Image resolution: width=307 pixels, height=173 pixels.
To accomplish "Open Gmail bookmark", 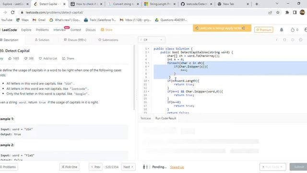I will (x=39, y=20).
